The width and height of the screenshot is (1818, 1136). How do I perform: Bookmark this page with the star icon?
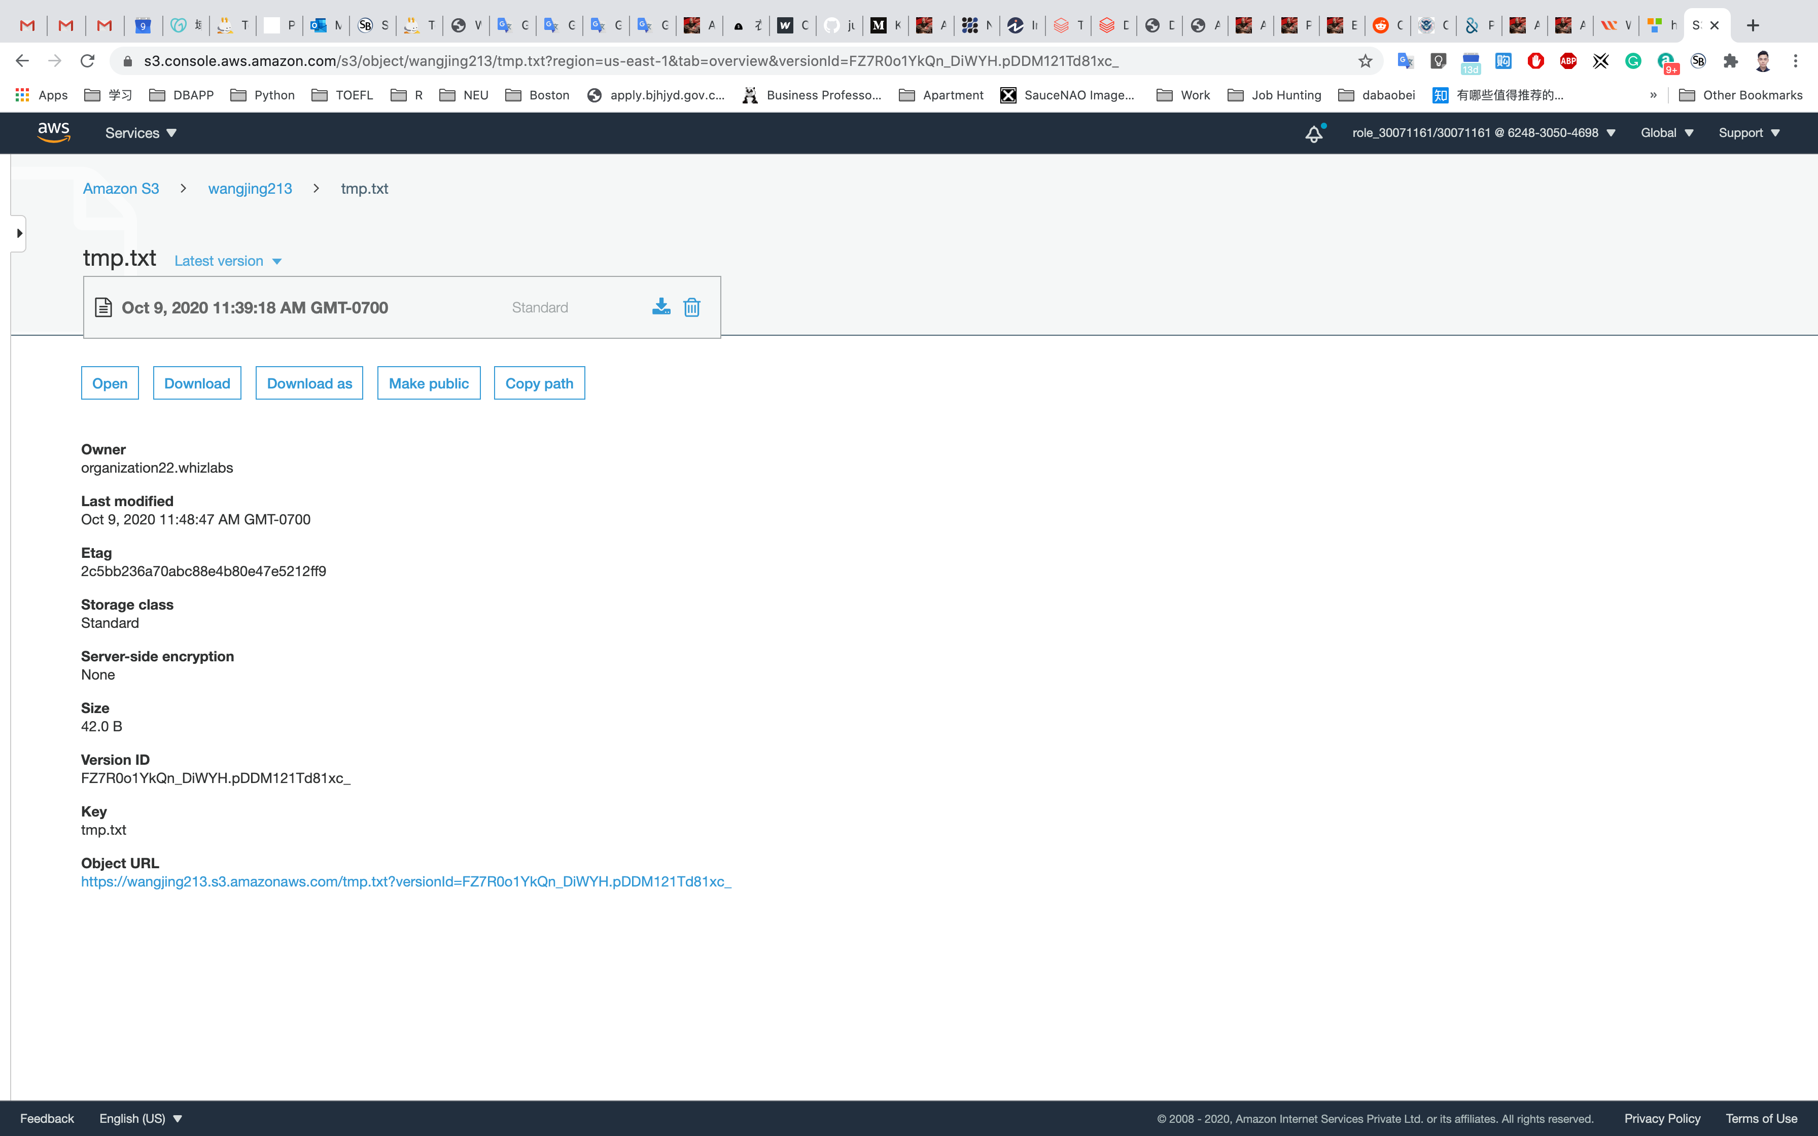(x=1365, y=61)
